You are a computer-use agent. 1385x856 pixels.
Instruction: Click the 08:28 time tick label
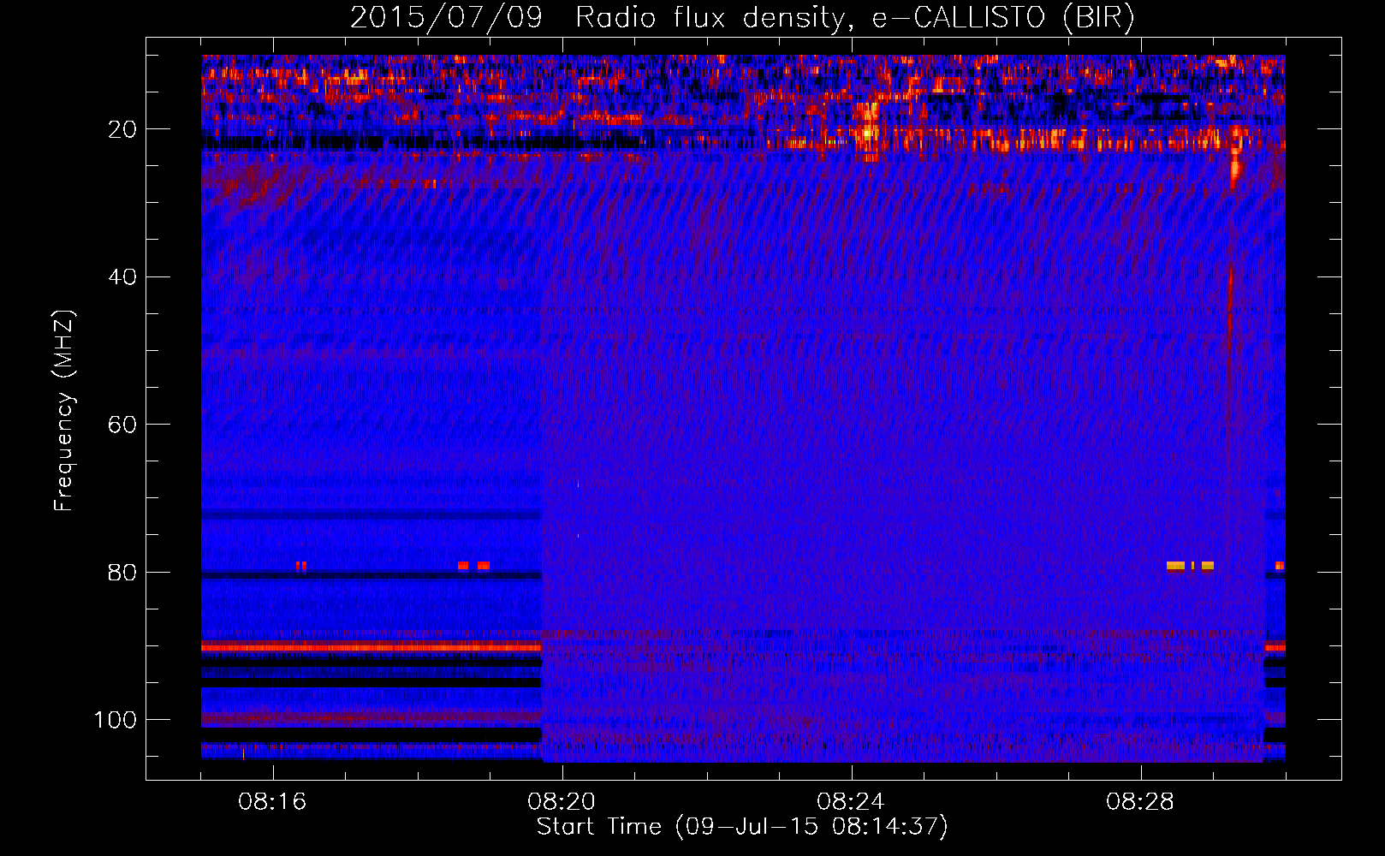pos(1140,802)
